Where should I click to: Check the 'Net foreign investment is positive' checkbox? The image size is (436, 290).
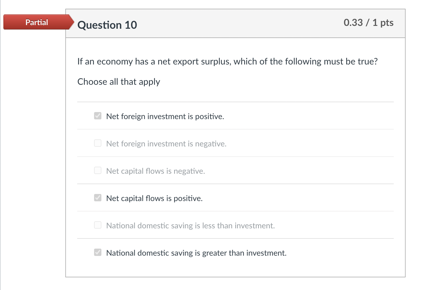(97, 116)
